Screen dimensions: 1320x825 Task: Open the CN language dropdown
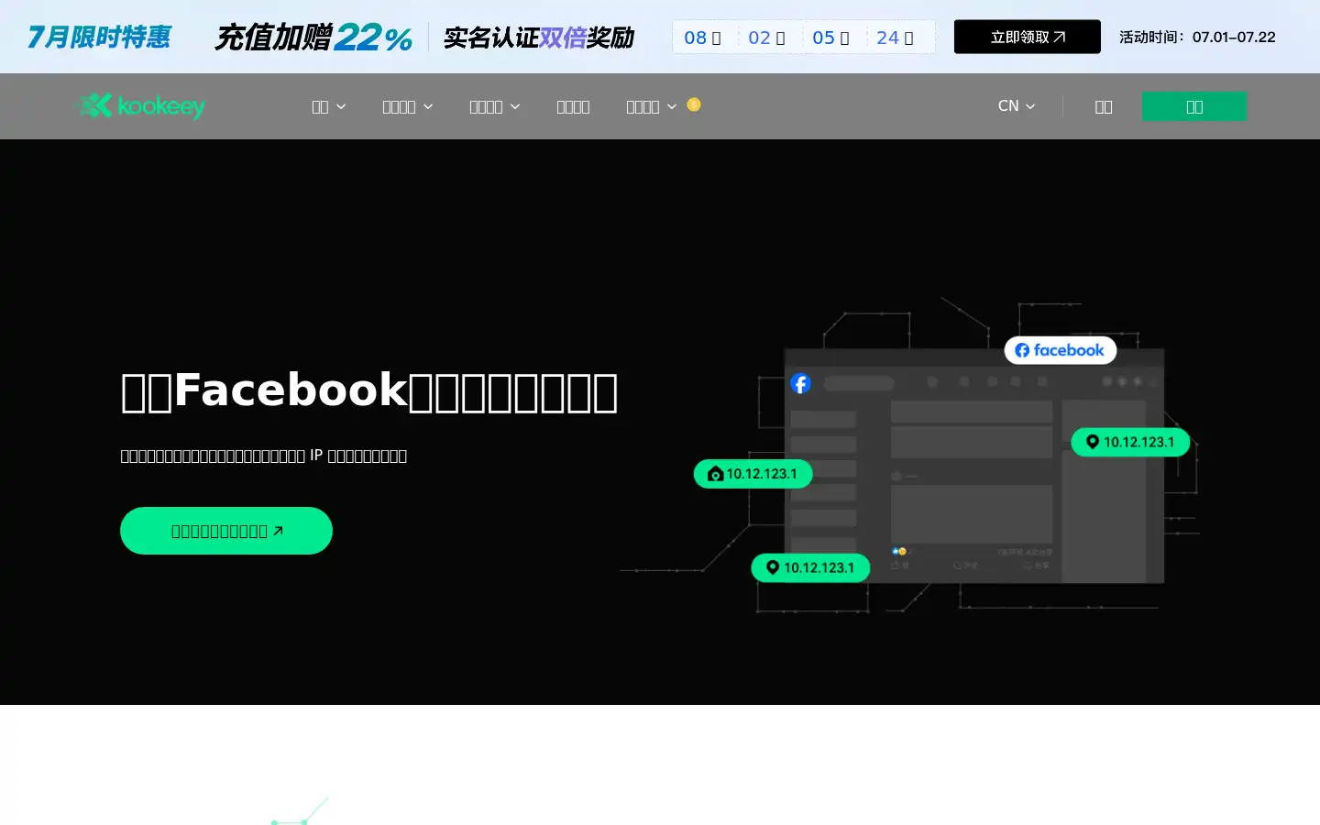click(x=1016, y=106)
